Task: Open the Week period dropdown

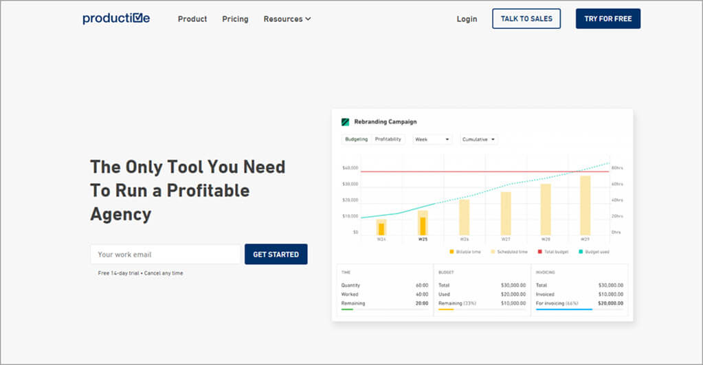Action: pos(432,139)
